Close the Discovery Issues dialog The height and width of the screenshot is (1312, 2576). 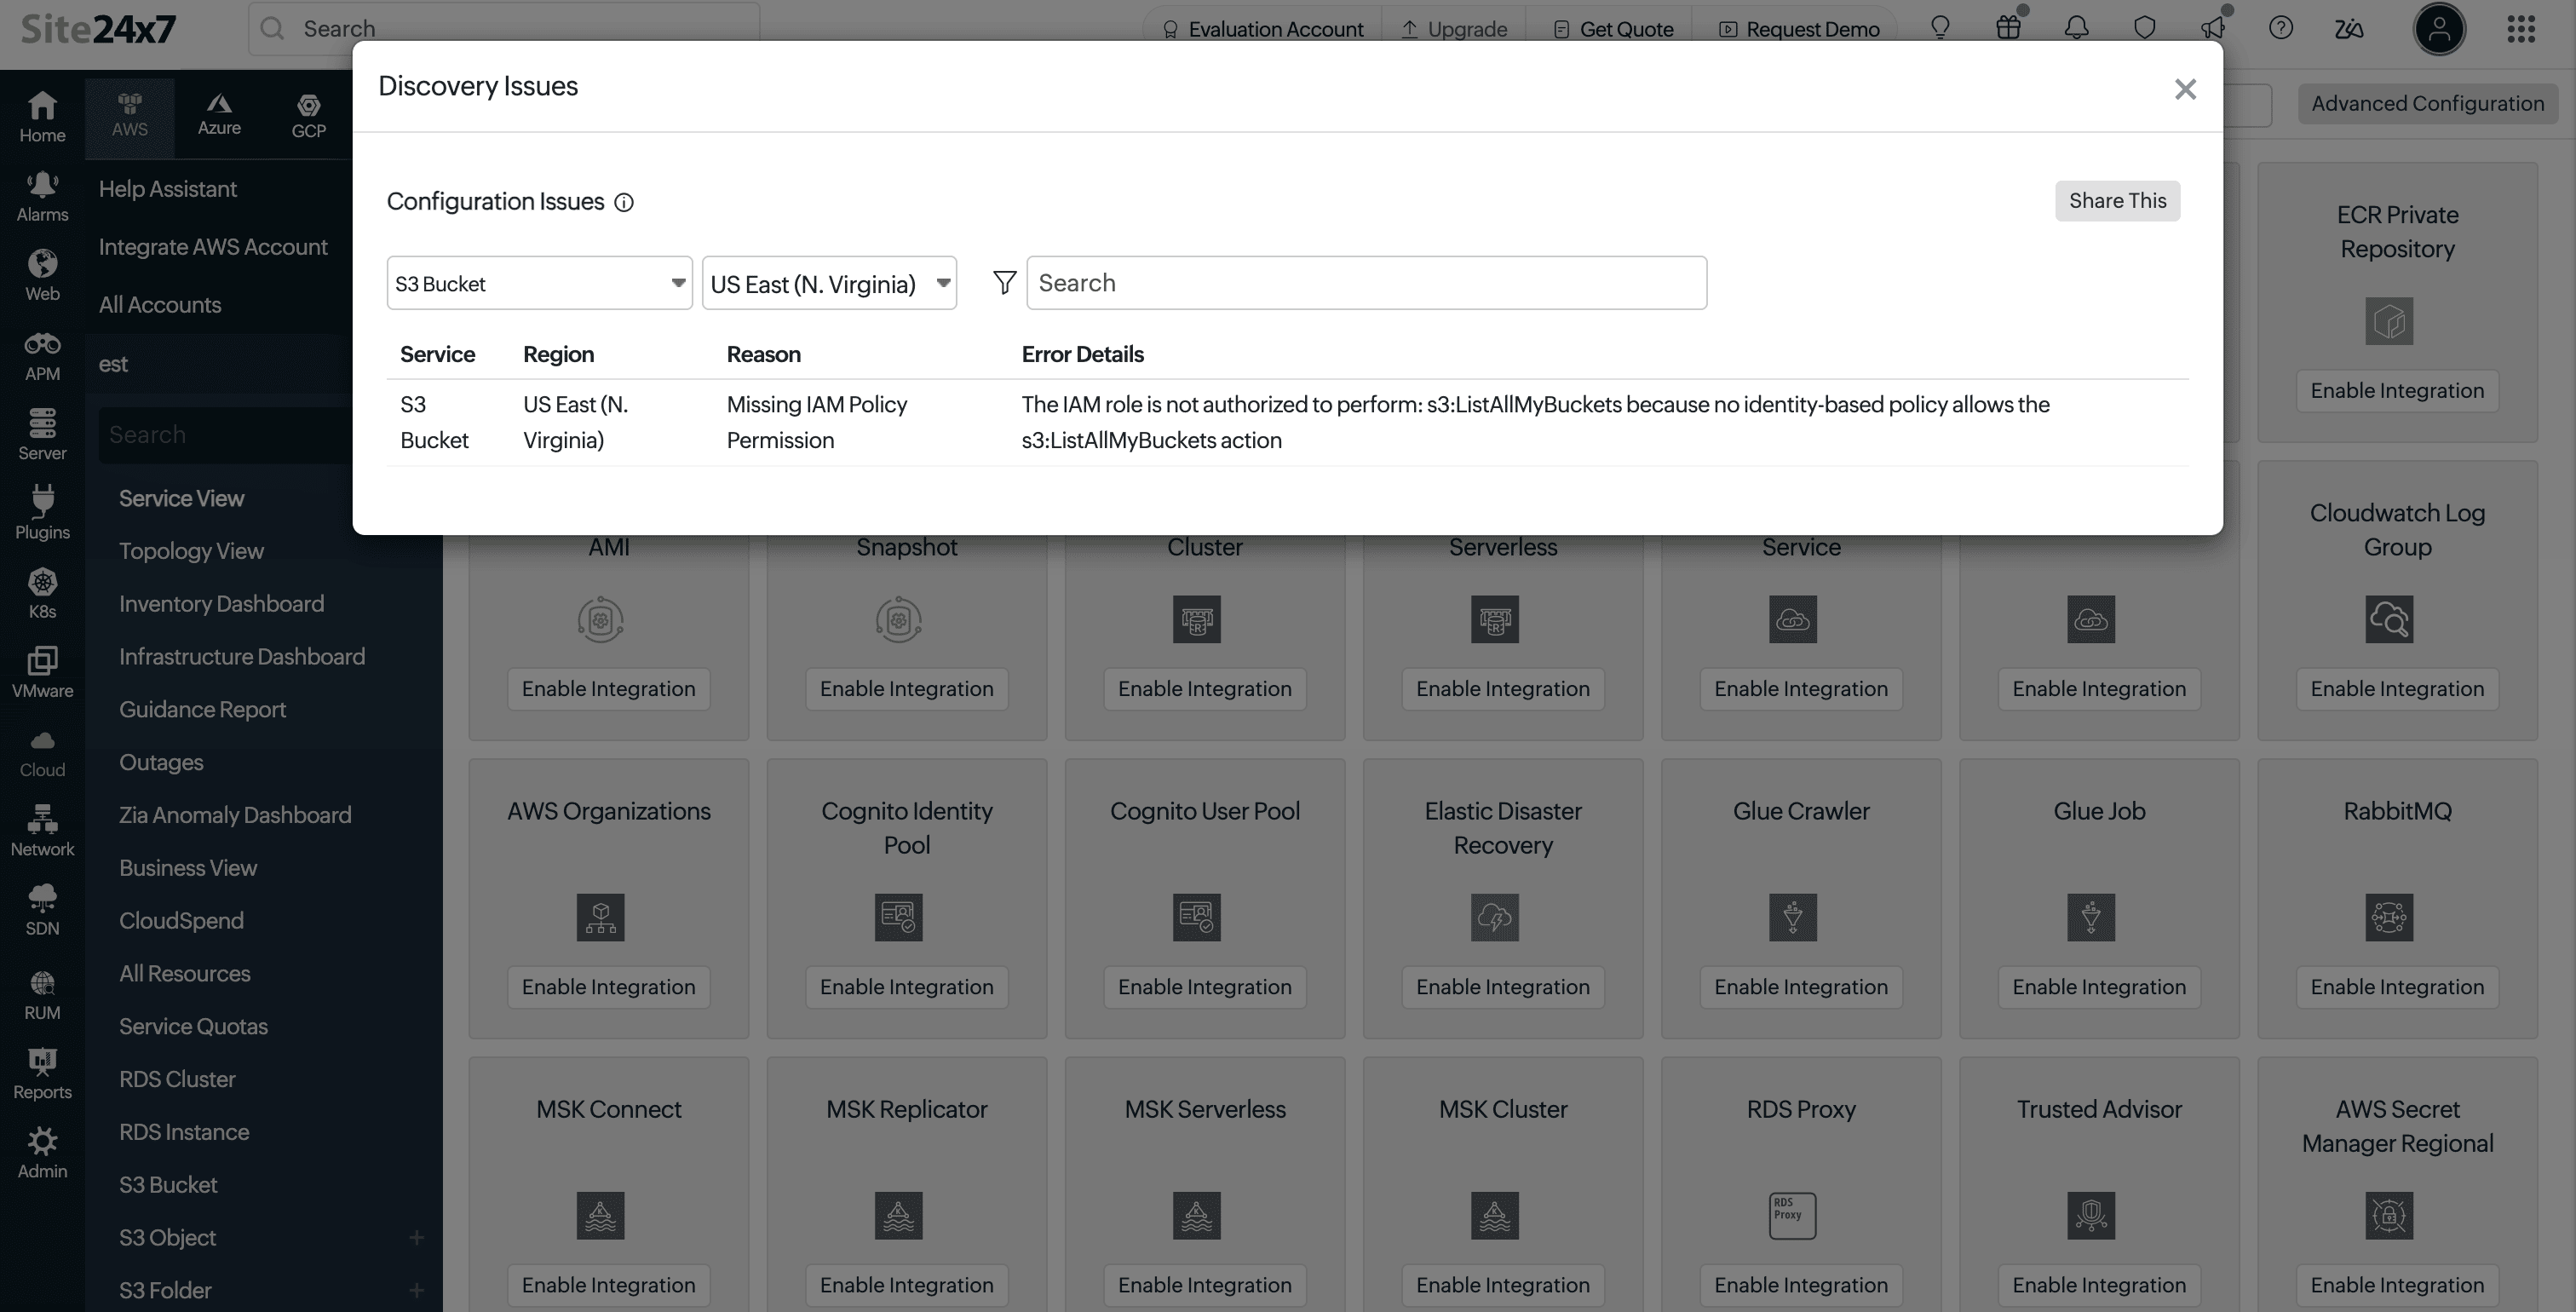pyautogui.click(x=2185, y=89)
